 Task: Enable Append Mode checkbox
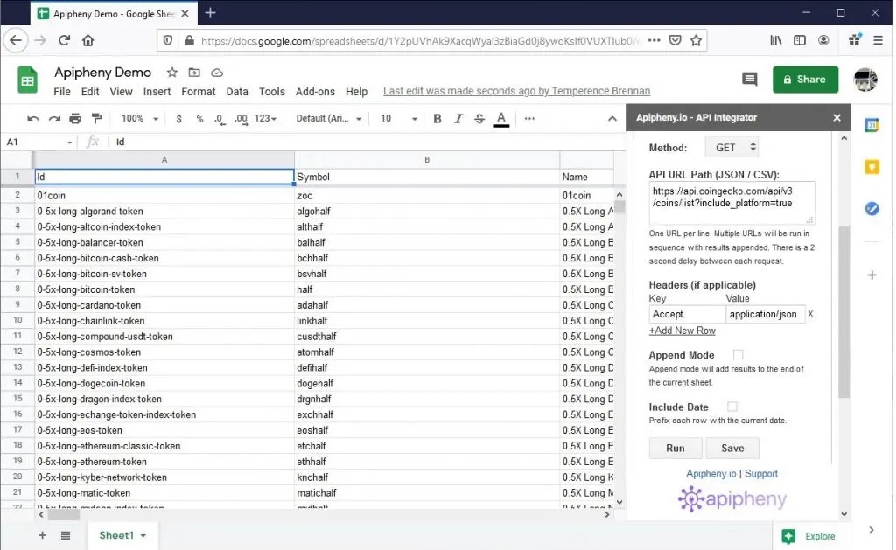coord(738,355)
